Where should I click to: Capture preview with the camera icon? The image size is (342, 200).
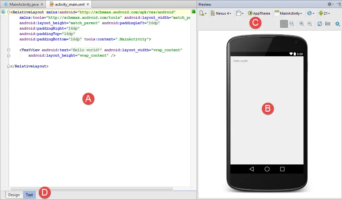tap(328, 24)
